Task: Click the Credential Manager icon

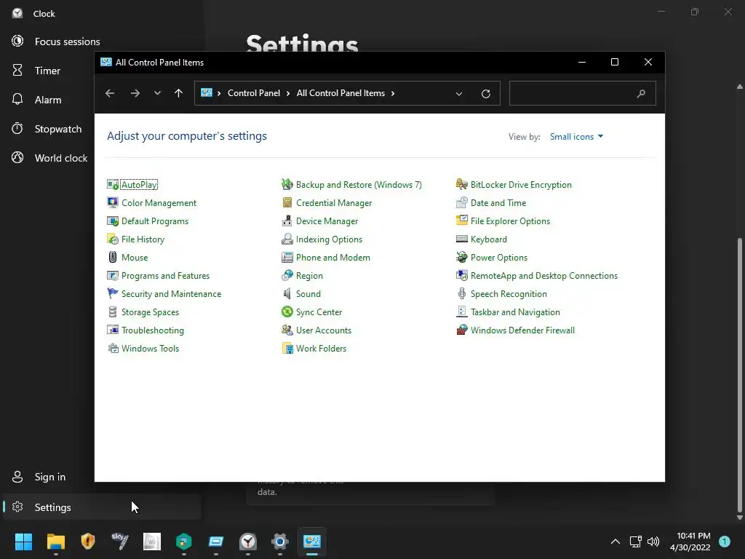Action: pyautogui.click(x=287, y=202)
